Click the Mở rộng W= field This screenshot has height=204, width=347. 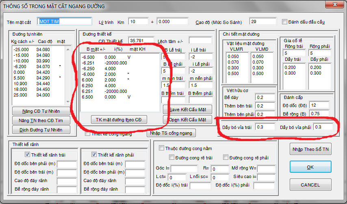click(266, 169)
